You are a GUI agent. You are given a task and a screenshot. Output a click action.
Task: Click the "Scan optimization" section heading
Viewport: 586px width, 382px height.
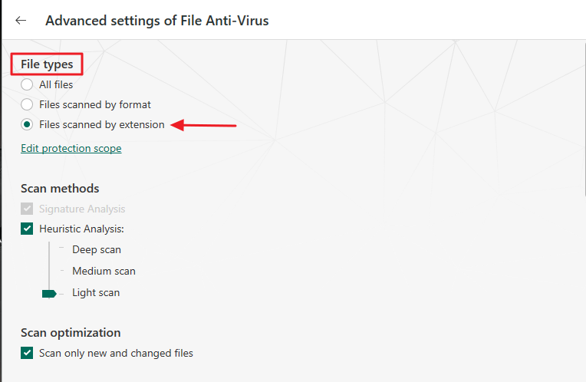point(71,333)
